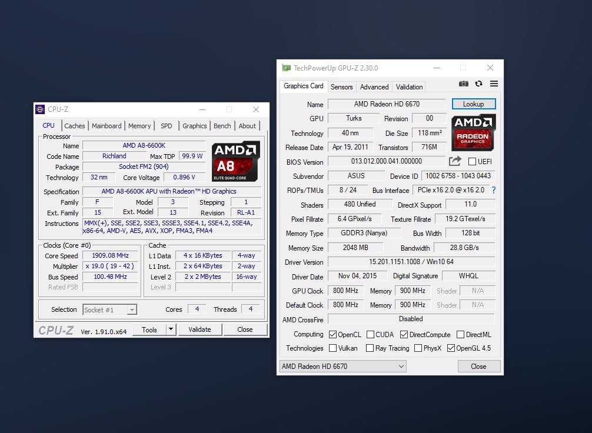Toggle the DirectML checkbox

click(460, 335)
